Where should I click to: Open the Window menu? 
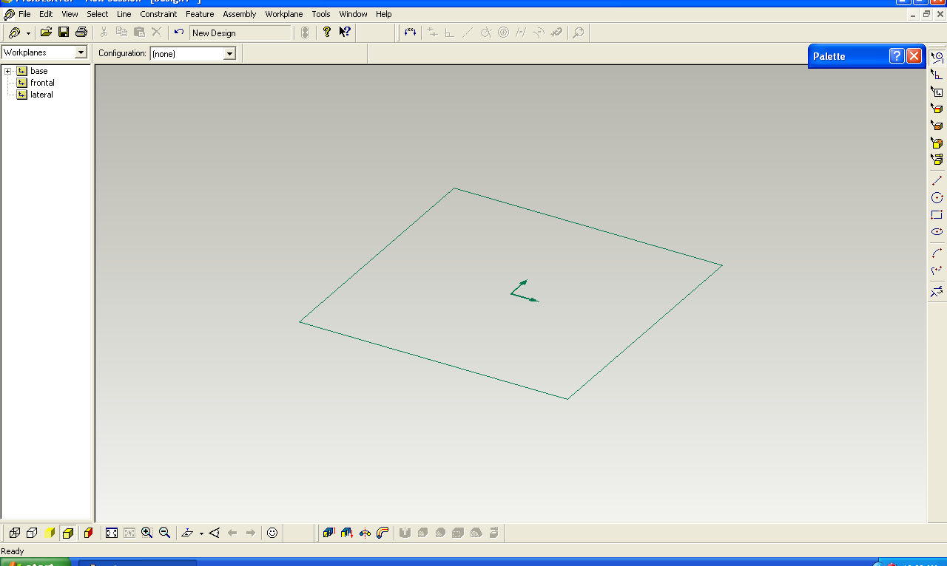click(354, 14)
